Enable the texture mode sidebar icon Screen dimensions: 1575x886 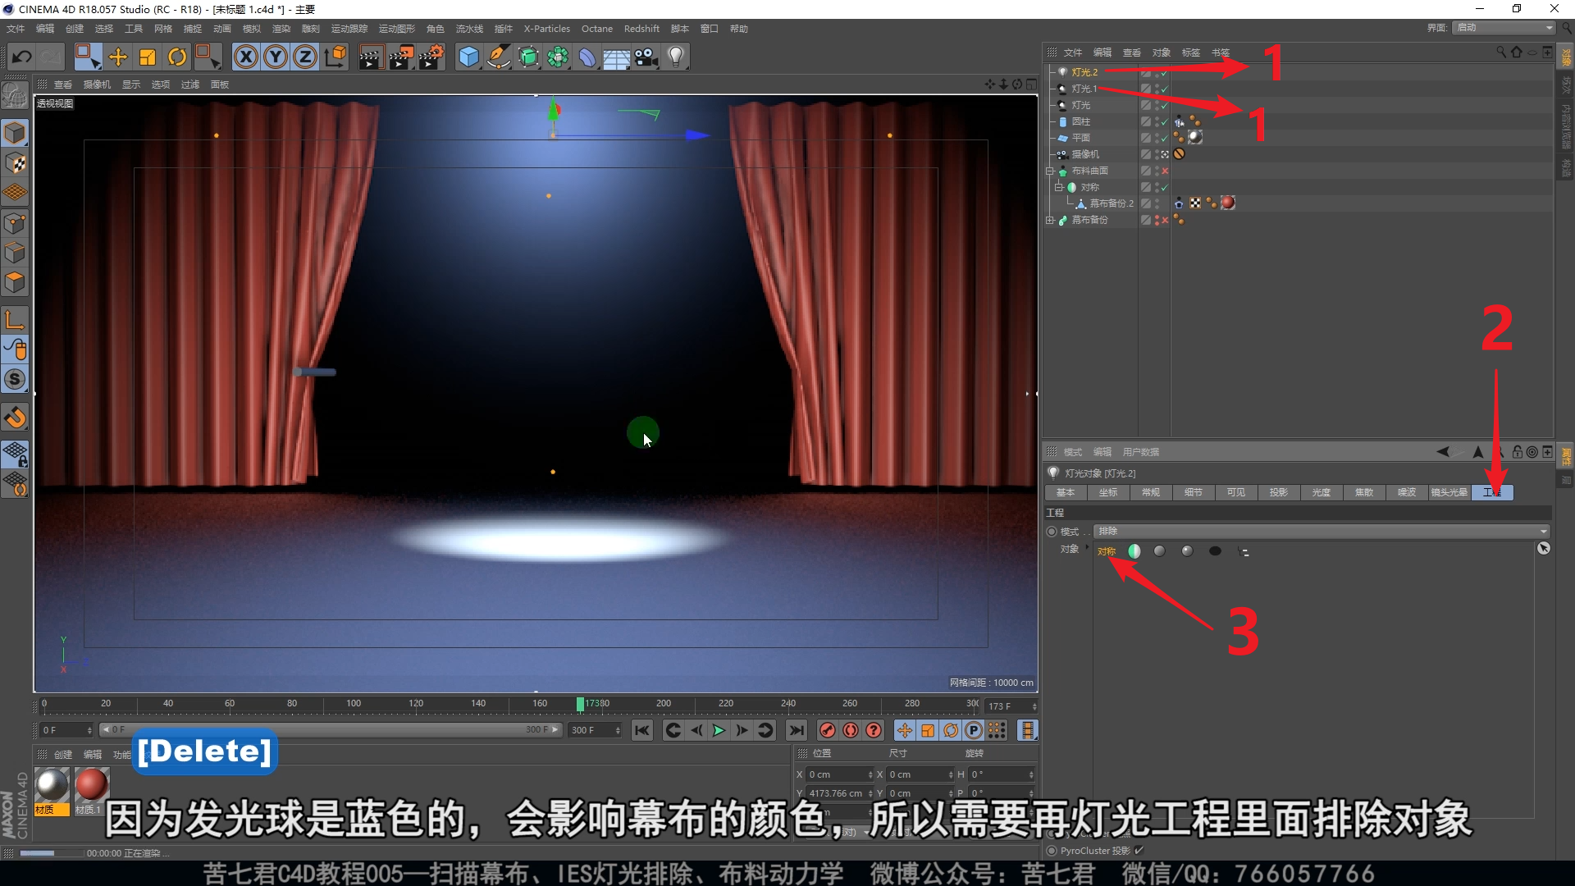(16, 163)
